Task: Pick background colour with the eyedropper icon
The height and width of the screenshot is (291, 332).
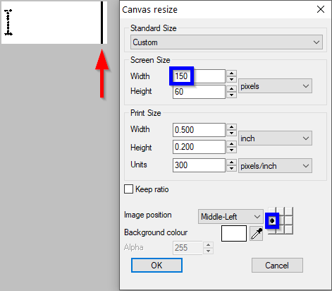Action: (256, 234)
